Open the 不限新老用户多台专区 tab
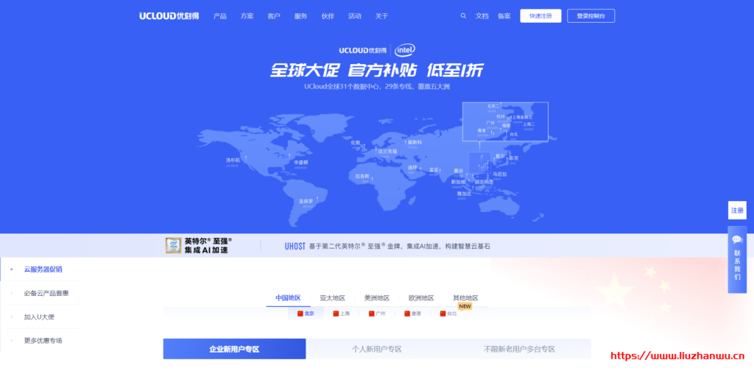Screen dimensions: 754x371 pos(519,349)
